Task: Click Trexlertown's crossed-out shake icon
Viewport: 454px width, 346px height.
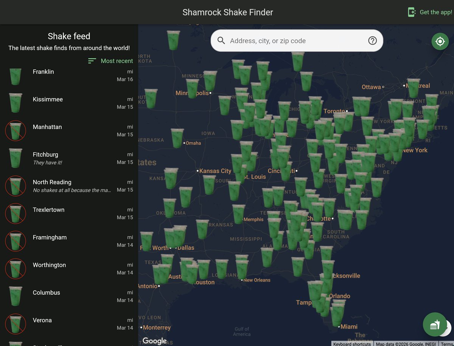Action: point(16,213)
